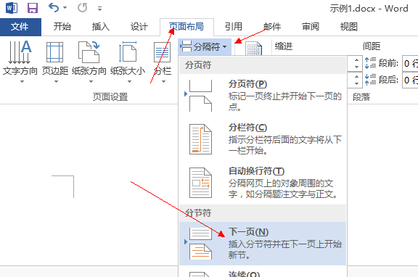Increase the lower indent spinner value

357,76
